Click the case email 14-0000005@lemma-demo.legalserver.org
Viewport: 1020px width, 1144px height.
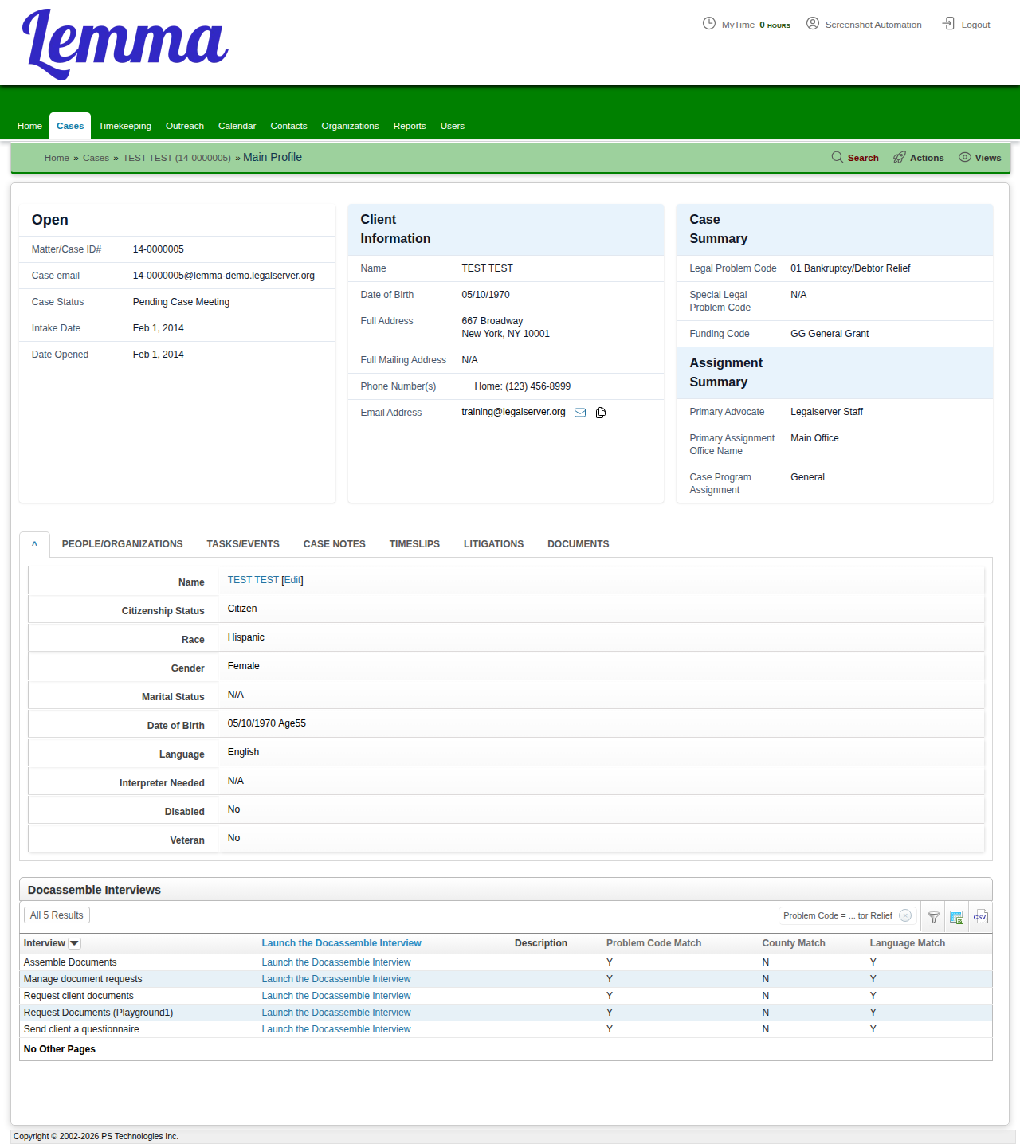point(224,276)
